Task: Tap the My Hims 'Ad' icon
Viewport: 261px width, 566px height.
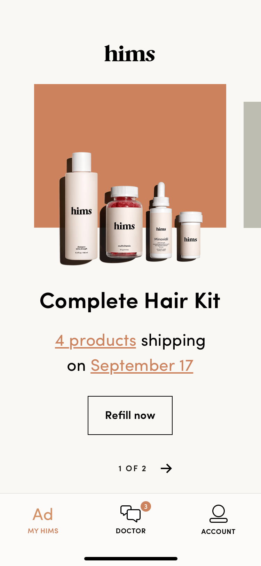Action: tap(43, 514)
